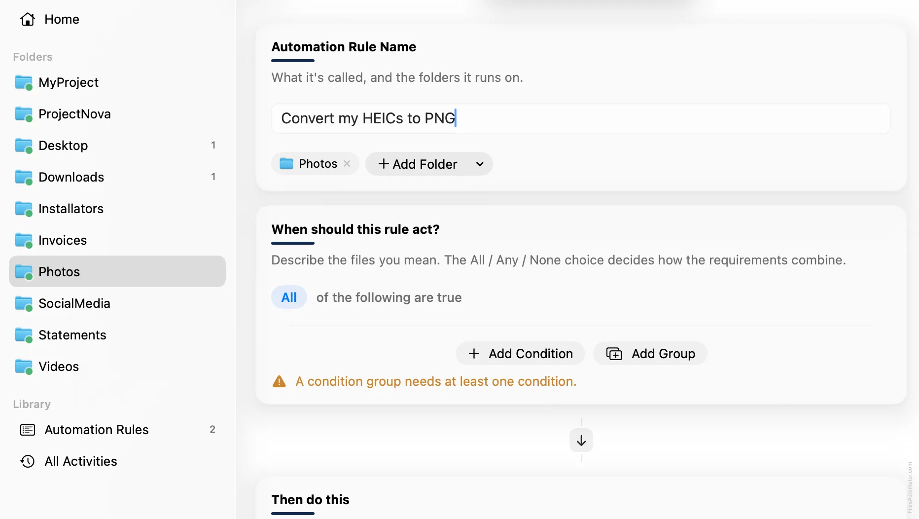Select Statements folder label
The image size is (919, 519).
click(72, 335)
